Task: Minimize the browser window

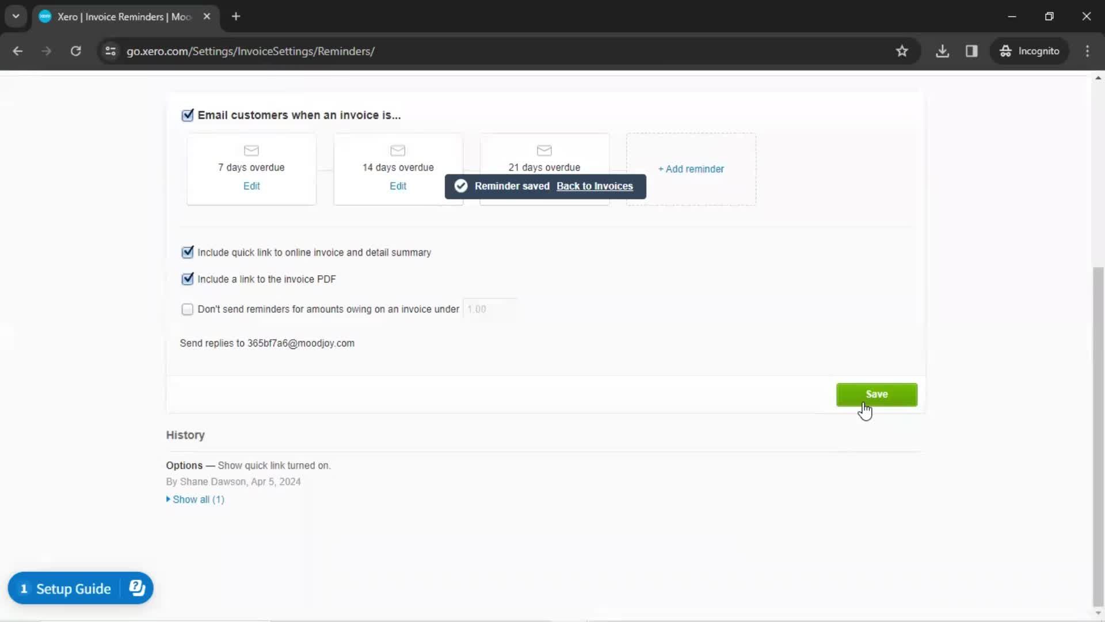Action: point(1012,16)
